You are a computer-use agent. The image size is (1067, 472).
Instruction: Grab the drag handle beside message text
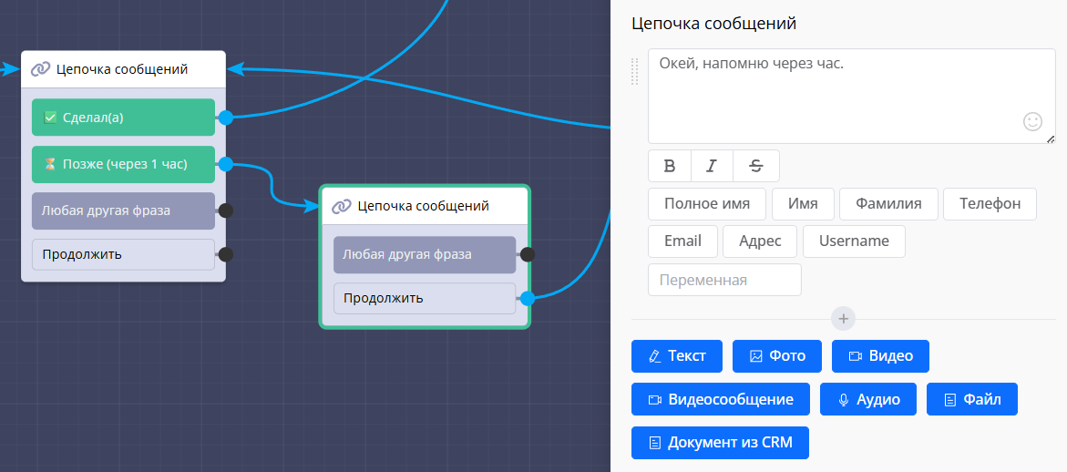point(635,71)
